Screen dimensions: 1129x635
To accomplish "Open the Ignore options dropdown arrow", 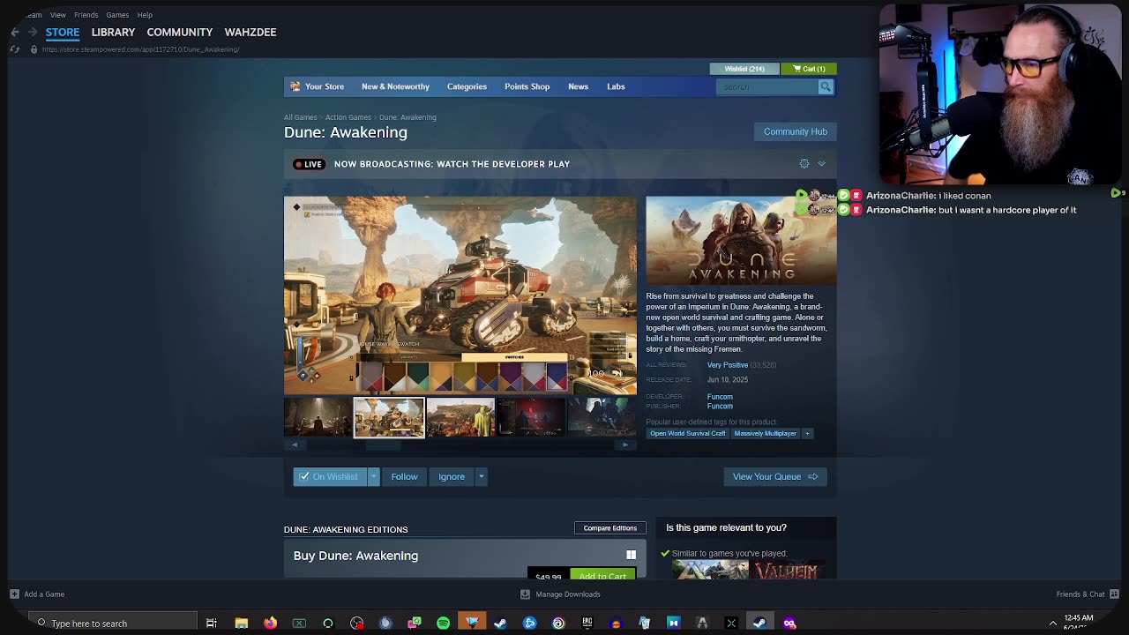I will pos(481,476).
